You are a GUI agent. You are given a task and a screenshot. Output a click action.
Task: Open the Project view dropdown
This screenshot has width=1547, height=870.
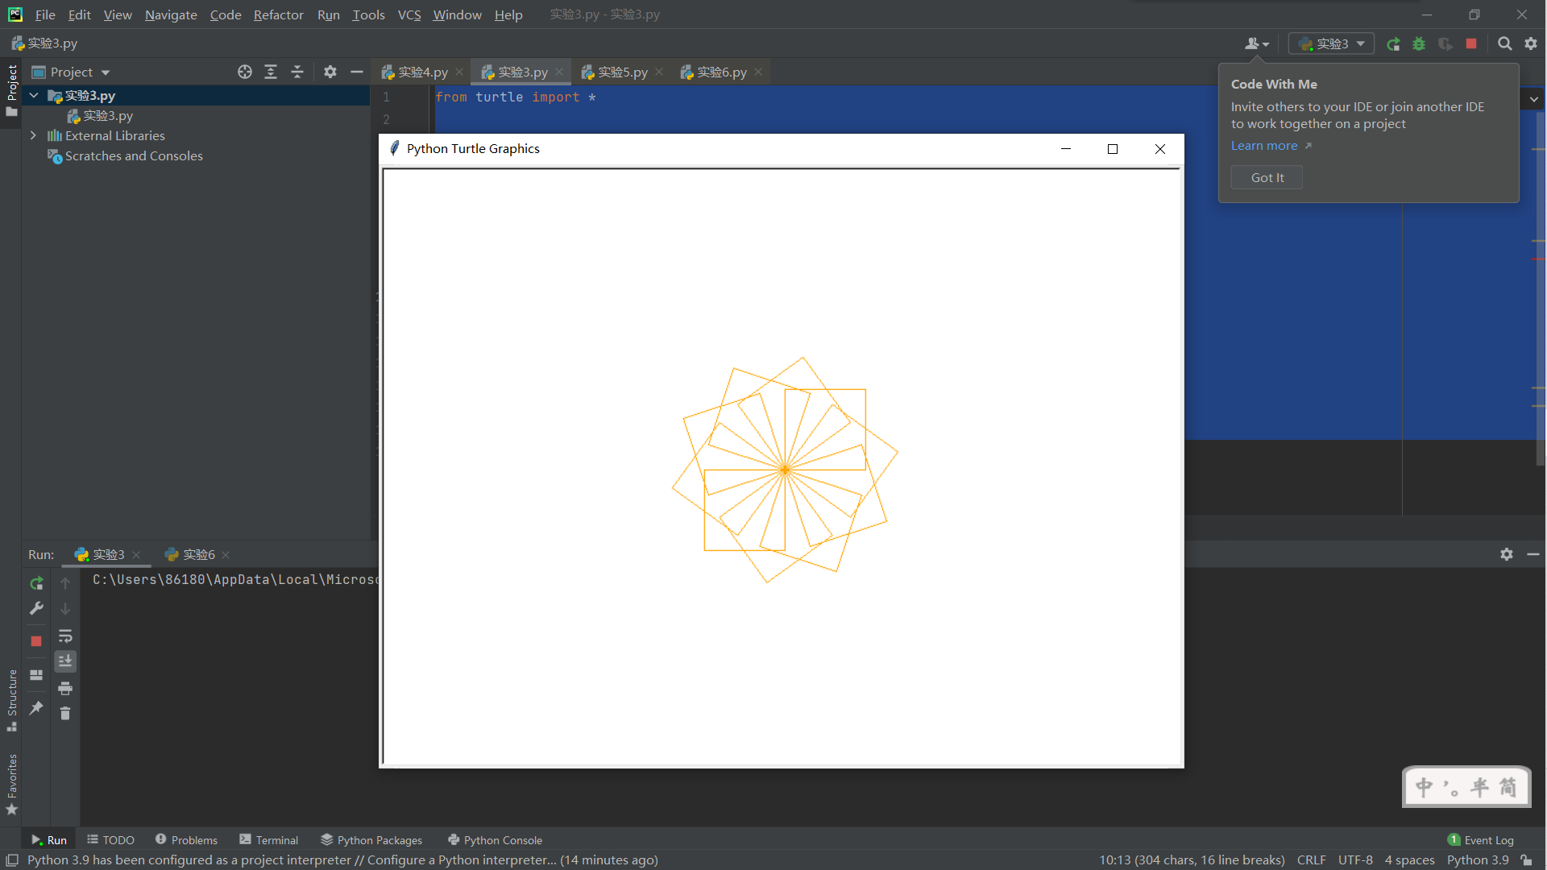coord(106,72)
